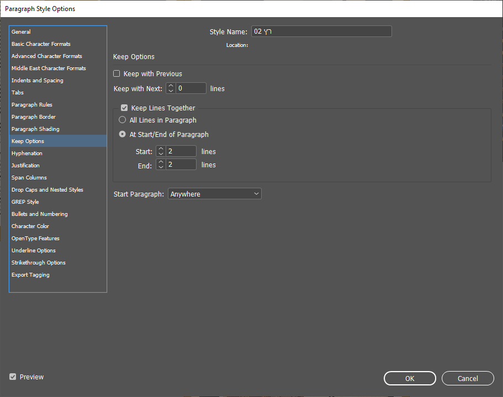Click the Keep with Next value field
The width and height of the screenshot is (503, 397).
click(x=191, y=88)
